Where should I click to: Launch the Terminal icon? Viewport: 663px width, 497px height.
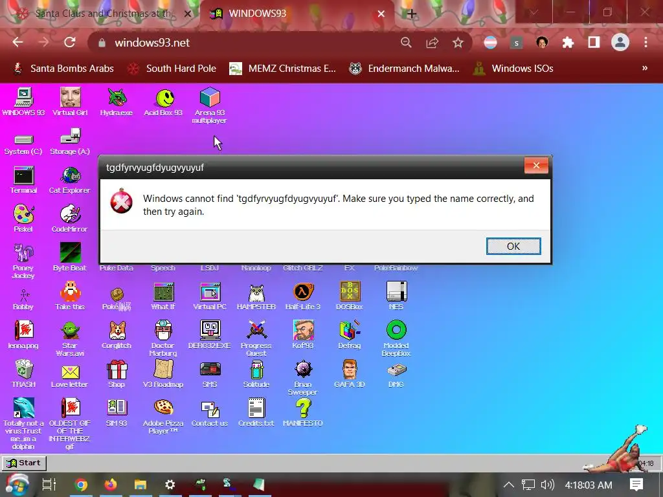23,181
